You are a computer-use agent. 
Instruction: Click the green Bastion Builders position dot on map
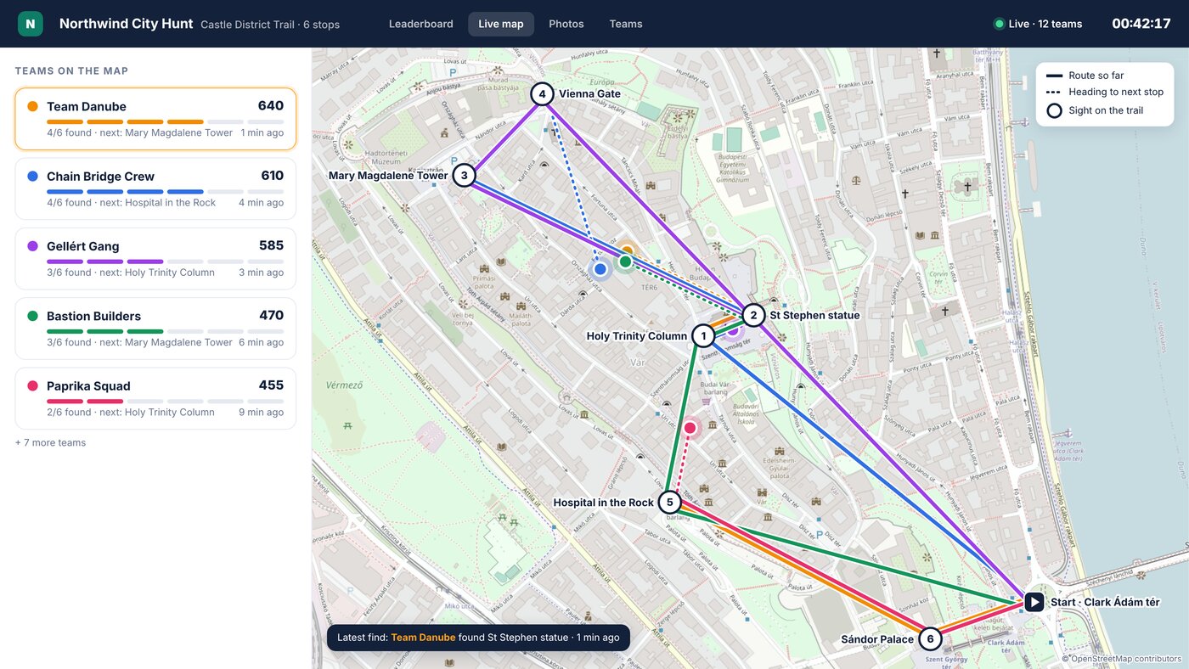coord(625,261)
